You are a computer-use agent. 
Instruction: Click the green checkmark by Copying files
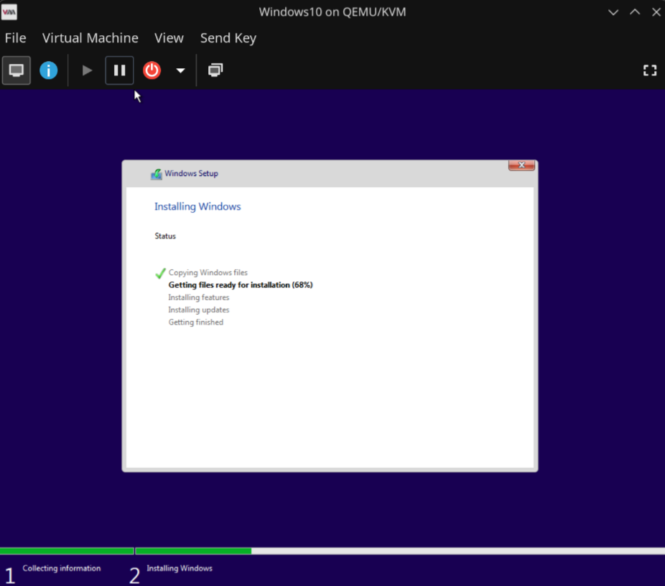point(160,274)
